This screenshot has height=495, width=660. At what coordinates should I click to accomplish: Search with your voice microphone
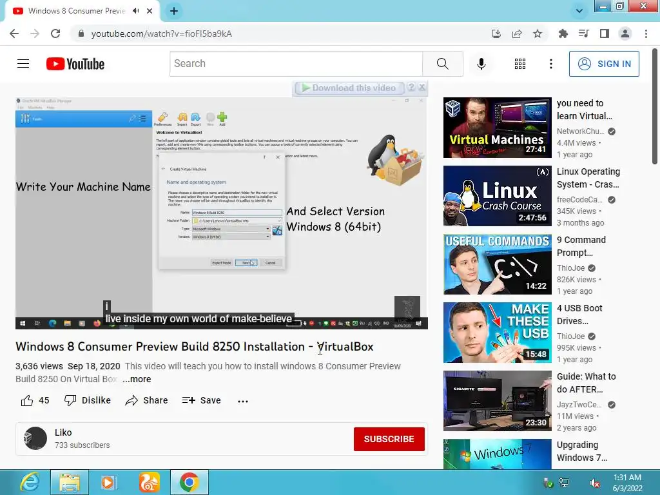pos(481,64)
